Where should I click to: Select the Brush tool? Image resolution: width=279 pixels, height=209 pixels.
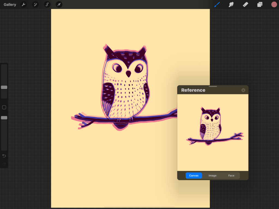point(217,5)
